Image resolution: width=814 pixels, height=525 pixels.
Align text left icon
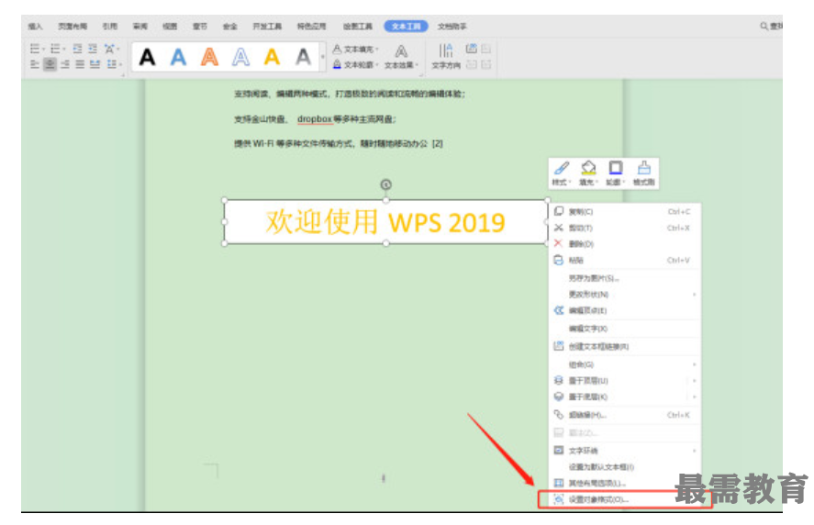click(35, 64)
